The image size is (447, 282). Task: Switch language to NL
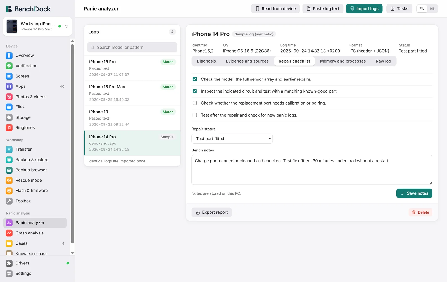tap(432, 9)
